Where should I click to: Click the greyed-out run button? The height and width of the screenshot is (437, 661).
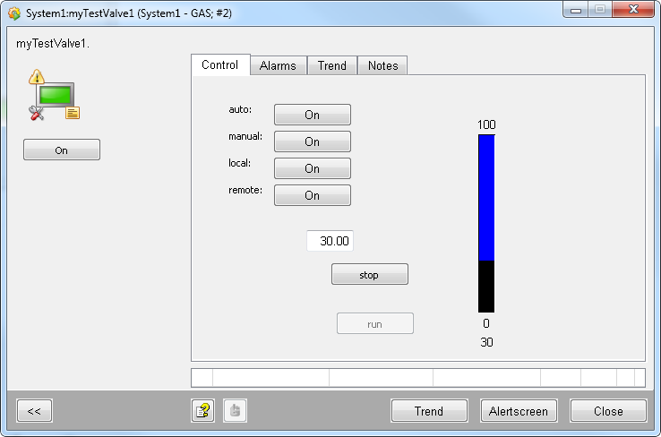point(375,323)
